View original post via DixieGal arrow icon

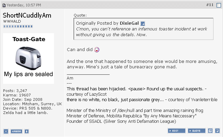click(x=143, y=23)
